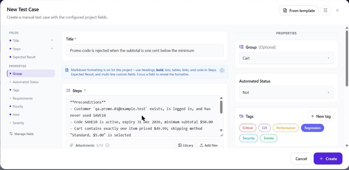This screenshot has height=170, width=349.
Task: Click the Tags label icon
Action: click(x=241, y=116)
